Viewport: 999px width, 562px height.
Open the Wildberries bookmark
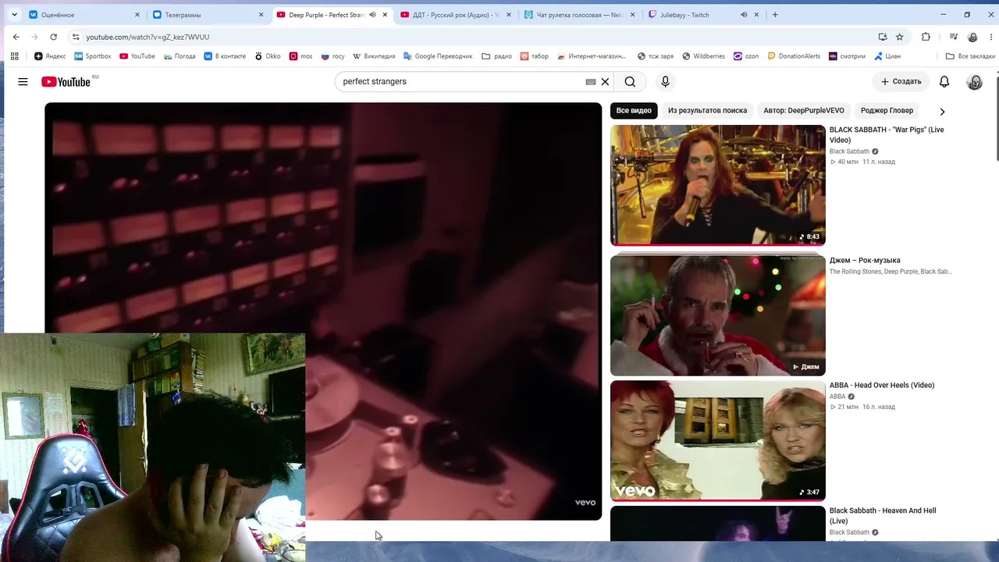(x=703, y=56)
